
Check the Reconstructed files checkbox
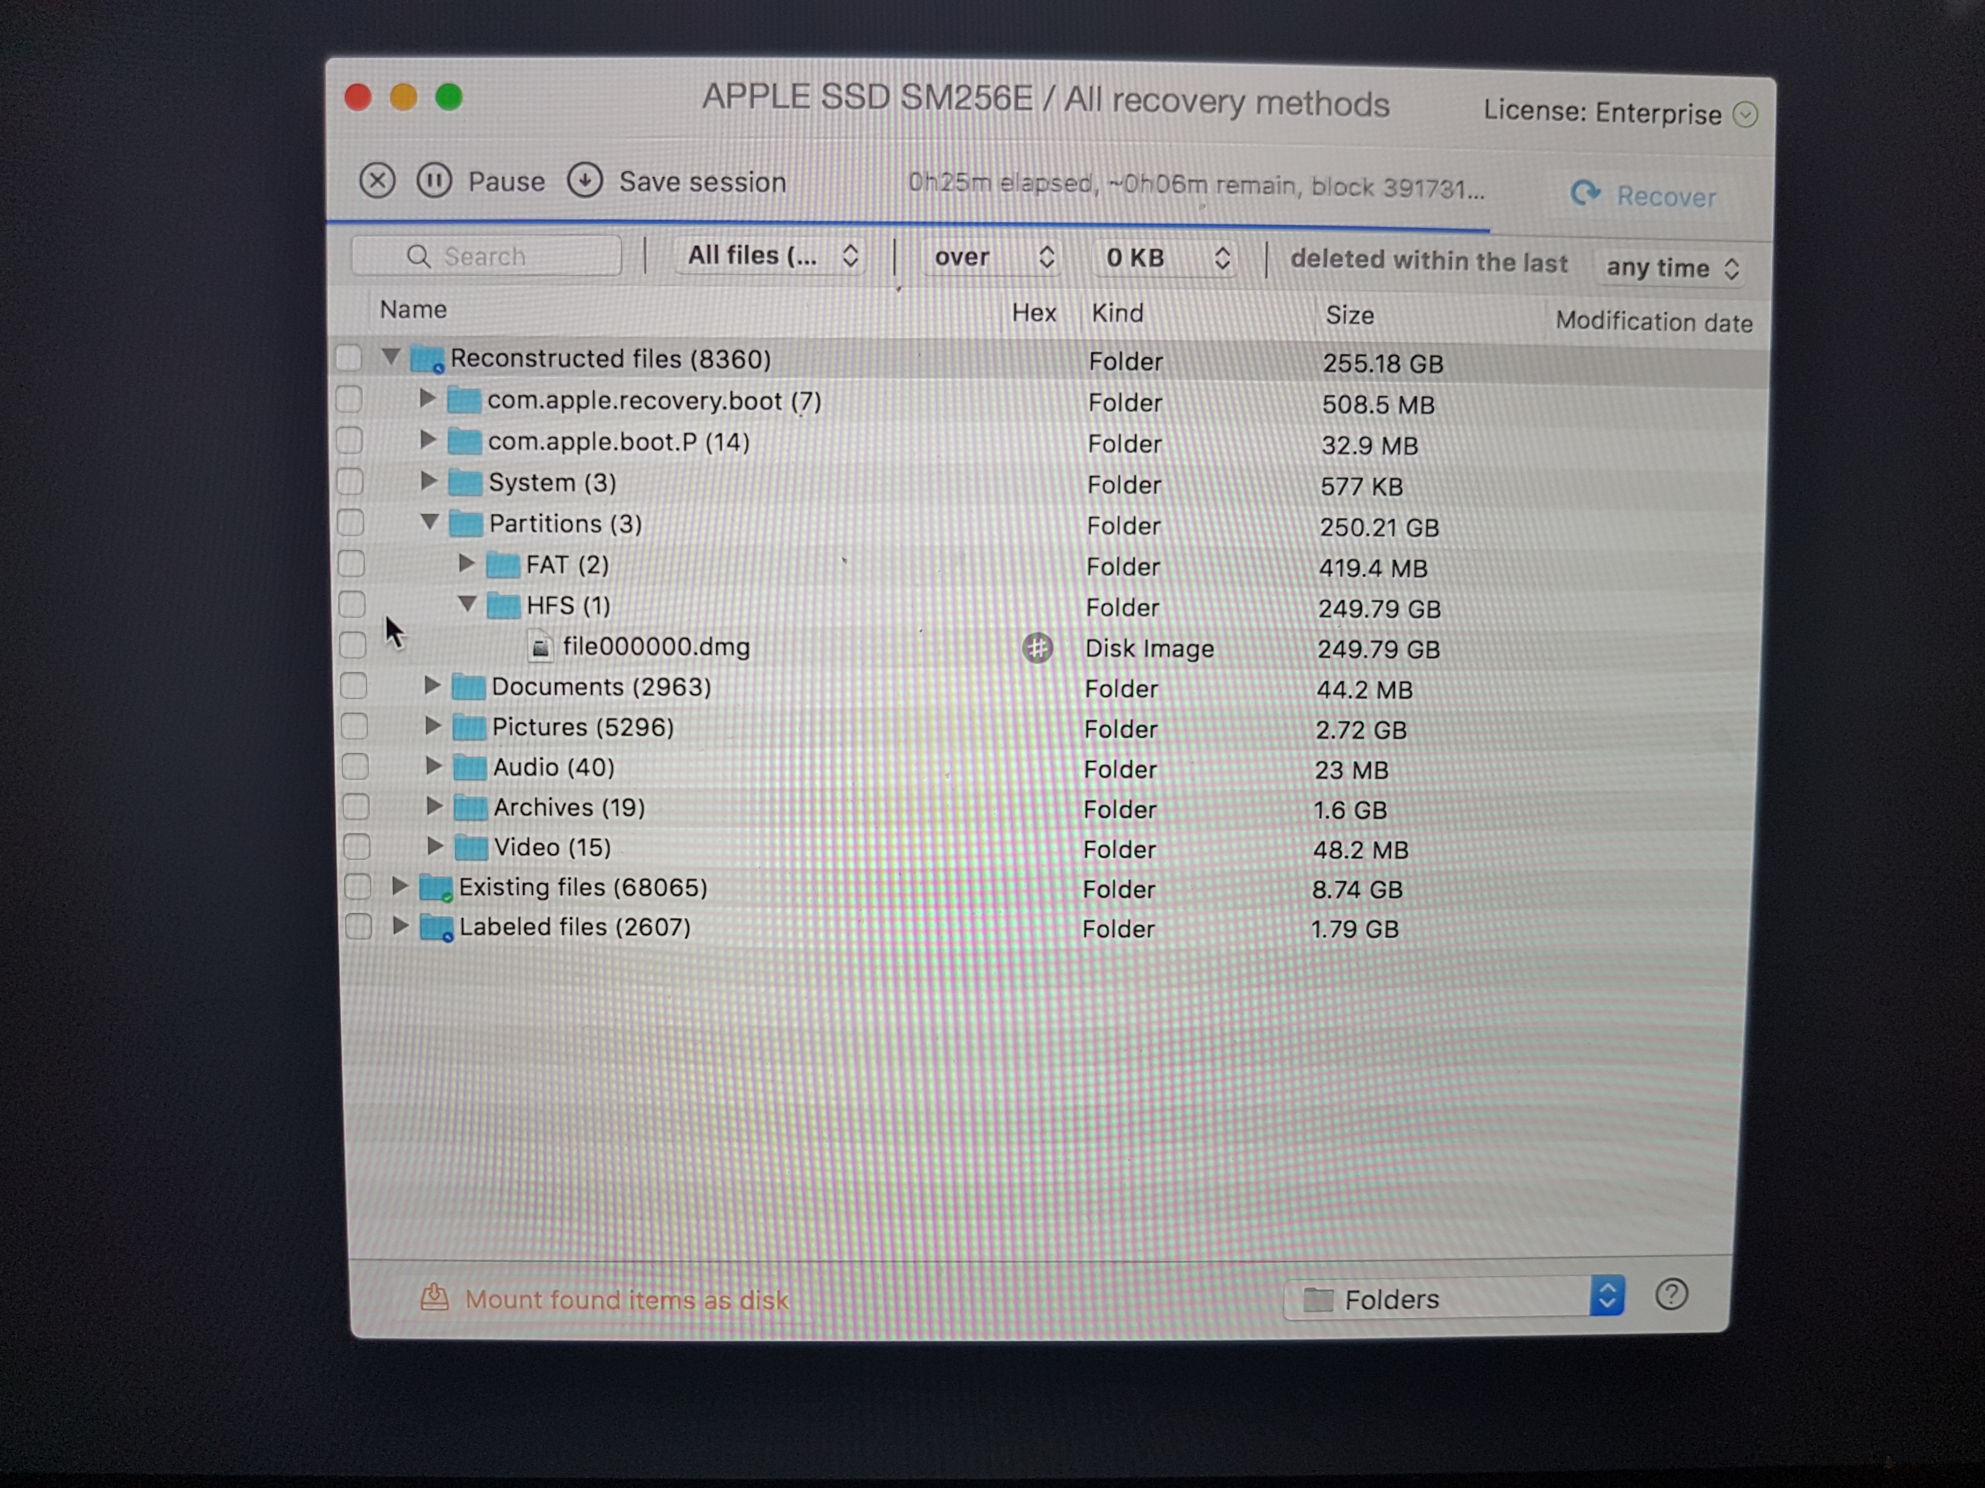tap(348, 358)
